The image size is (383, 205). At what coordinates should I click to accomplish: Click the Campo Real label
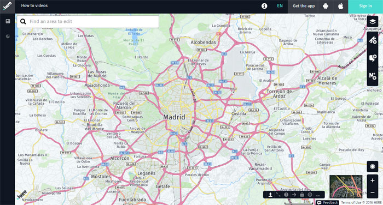[324, 166]
